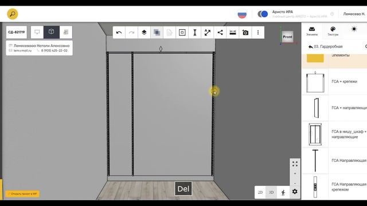Select the yellow Элементы category item
Image resolution: width=367 pixels, height=206 pixels.
pos(334,61)
